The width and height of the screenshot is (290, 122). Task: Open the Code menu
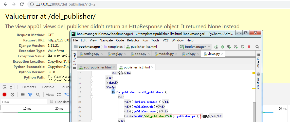point(120,40)
